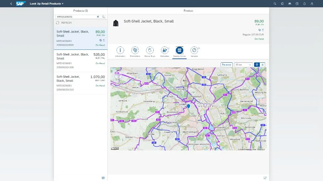The height and width of the screenshot is (181, 323).
Task: Switch to the list view toggle
Action: point(263,65)
